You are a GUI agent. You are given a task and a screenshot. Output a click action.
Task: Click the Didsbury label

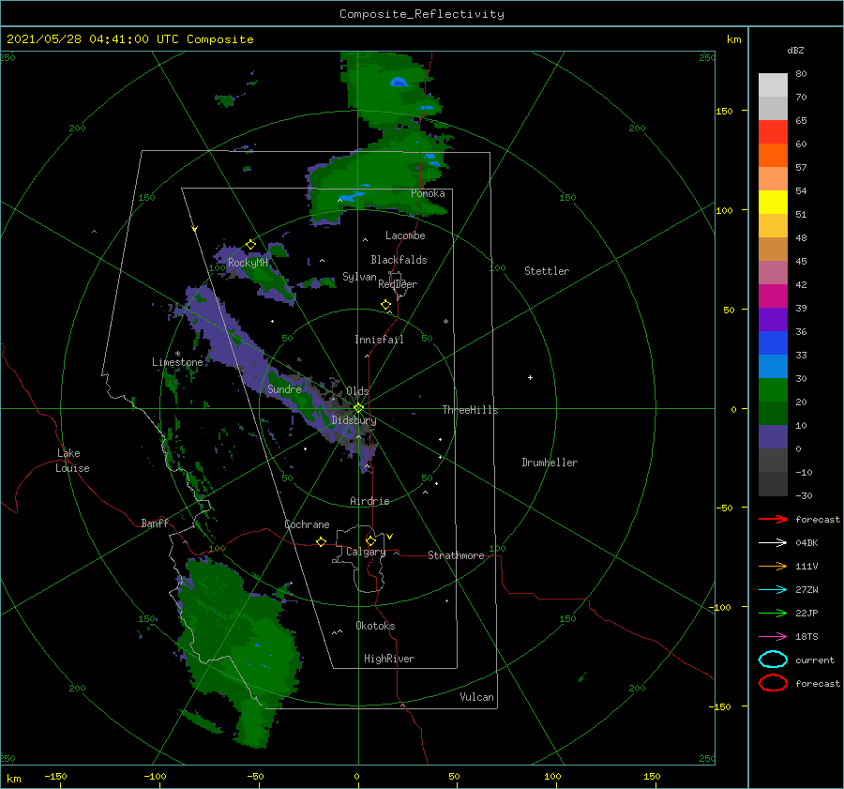click(x=354, y=420)
